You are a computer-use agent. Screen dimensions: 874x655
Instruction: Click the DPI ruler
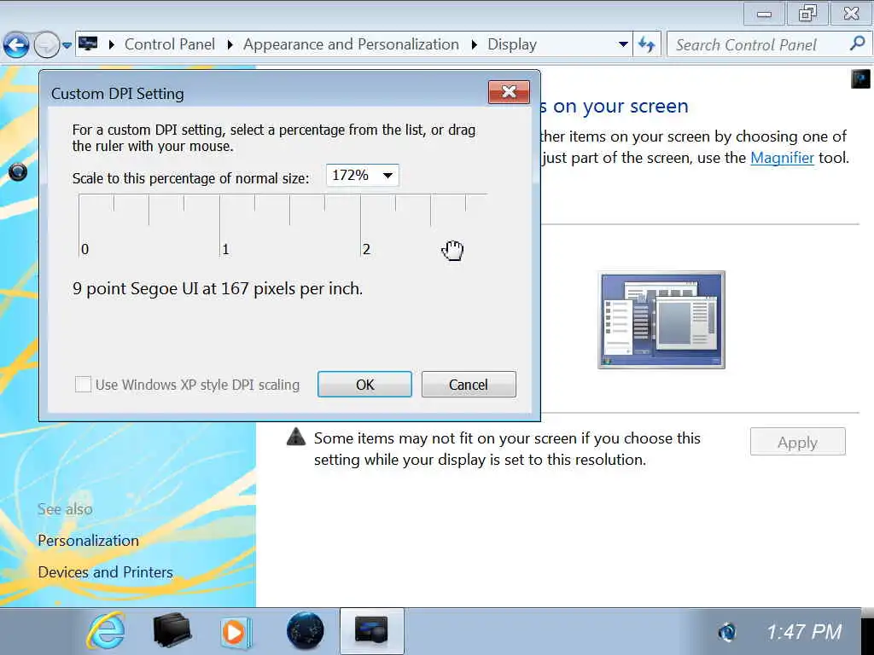pyautogui.click(x=283, y=224)
